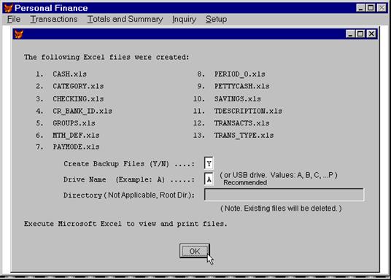Click the 'Drive Name (Example: A)' label
The height and width of the screenshot is (280, 391).
tap(128, 180)
